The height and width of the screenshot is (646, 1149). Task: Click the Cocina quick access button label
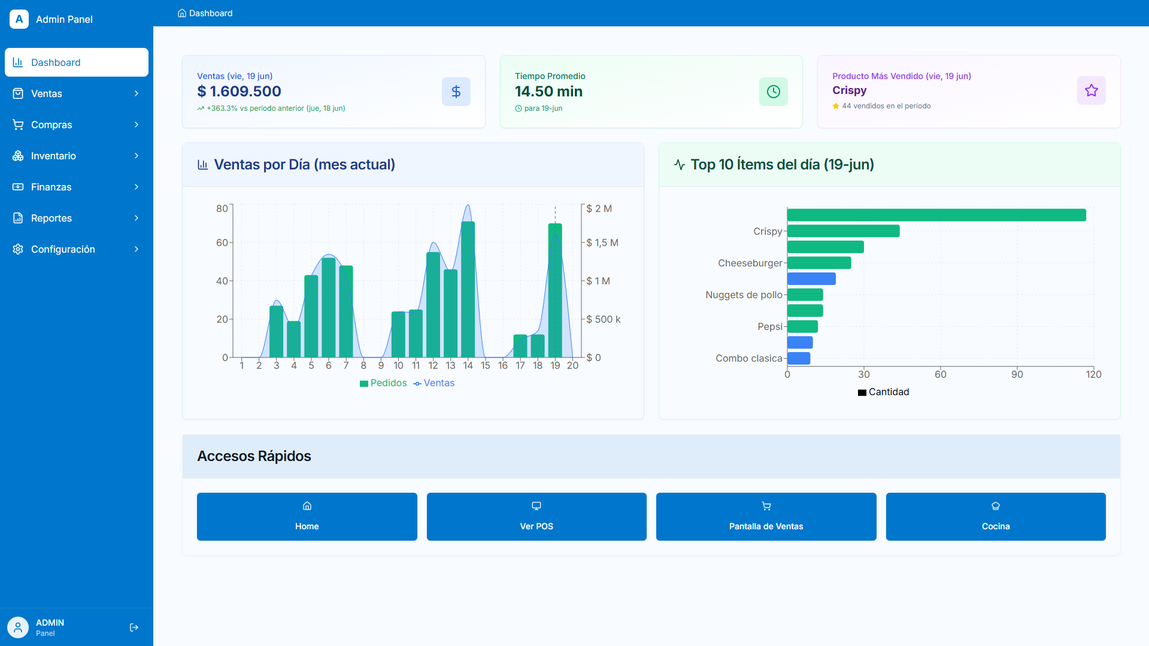click(x=996, y=526)
